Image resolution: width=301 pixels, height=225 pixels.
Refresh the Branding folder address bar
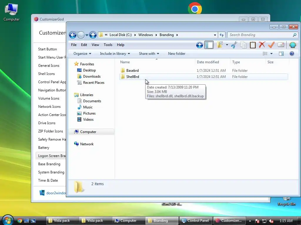pyautogui.click(x=222, y=35)
